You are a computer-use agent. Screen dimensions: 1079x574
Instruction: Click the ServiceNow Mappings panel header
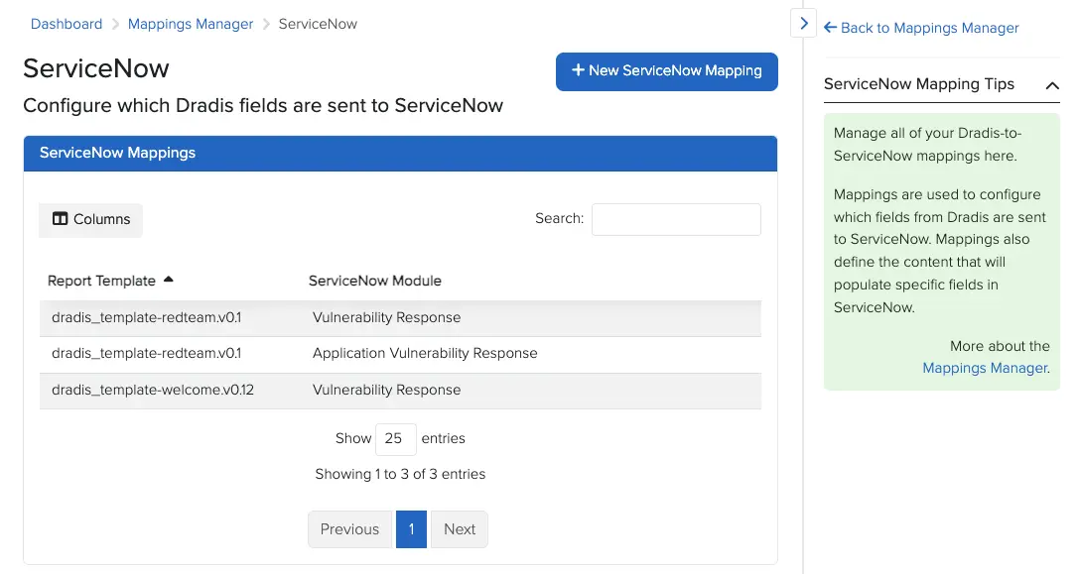[x=400, y=154]
